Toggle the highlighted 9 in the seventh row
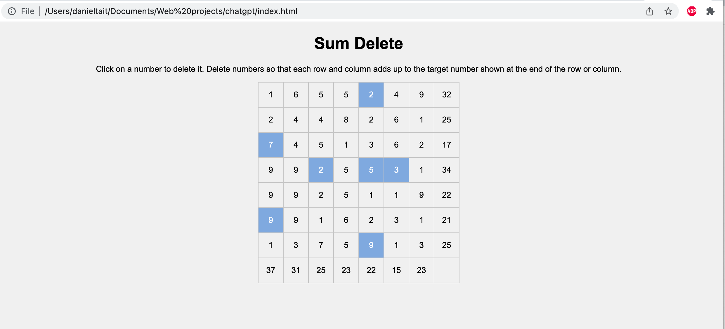 point(371,245)
